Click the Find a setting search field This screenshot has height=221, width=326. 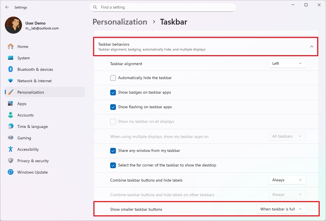tap(163, 7)
